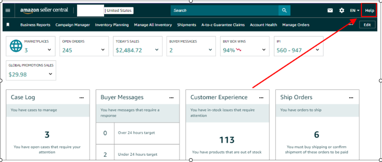The height and width of the screenshot is (162, 382).
Task: Click the Buy Box Wins downward trend icon
Action: click(x=238, y=50)
